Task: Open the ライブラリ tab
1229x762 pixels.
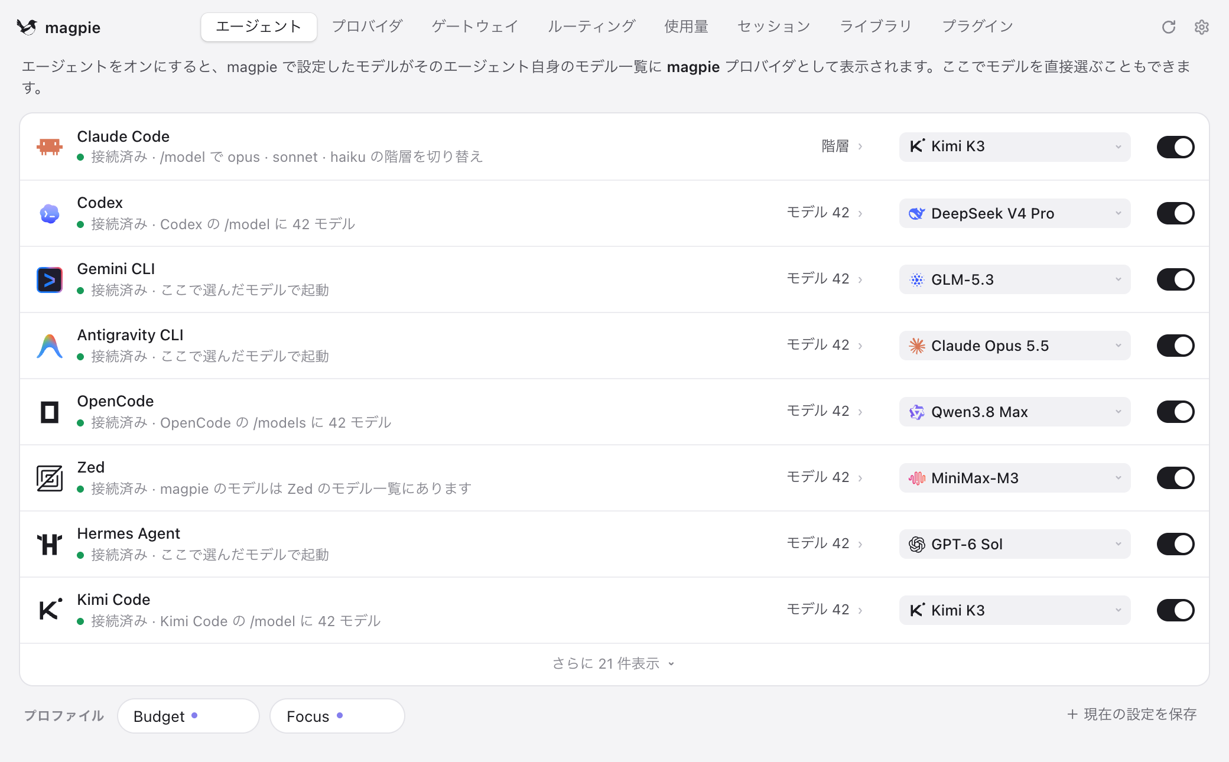Action: [876, 27]
